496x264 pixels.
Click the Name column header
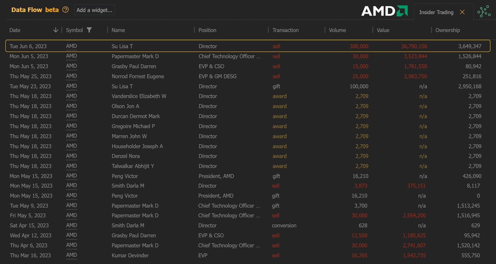(118, 30)
